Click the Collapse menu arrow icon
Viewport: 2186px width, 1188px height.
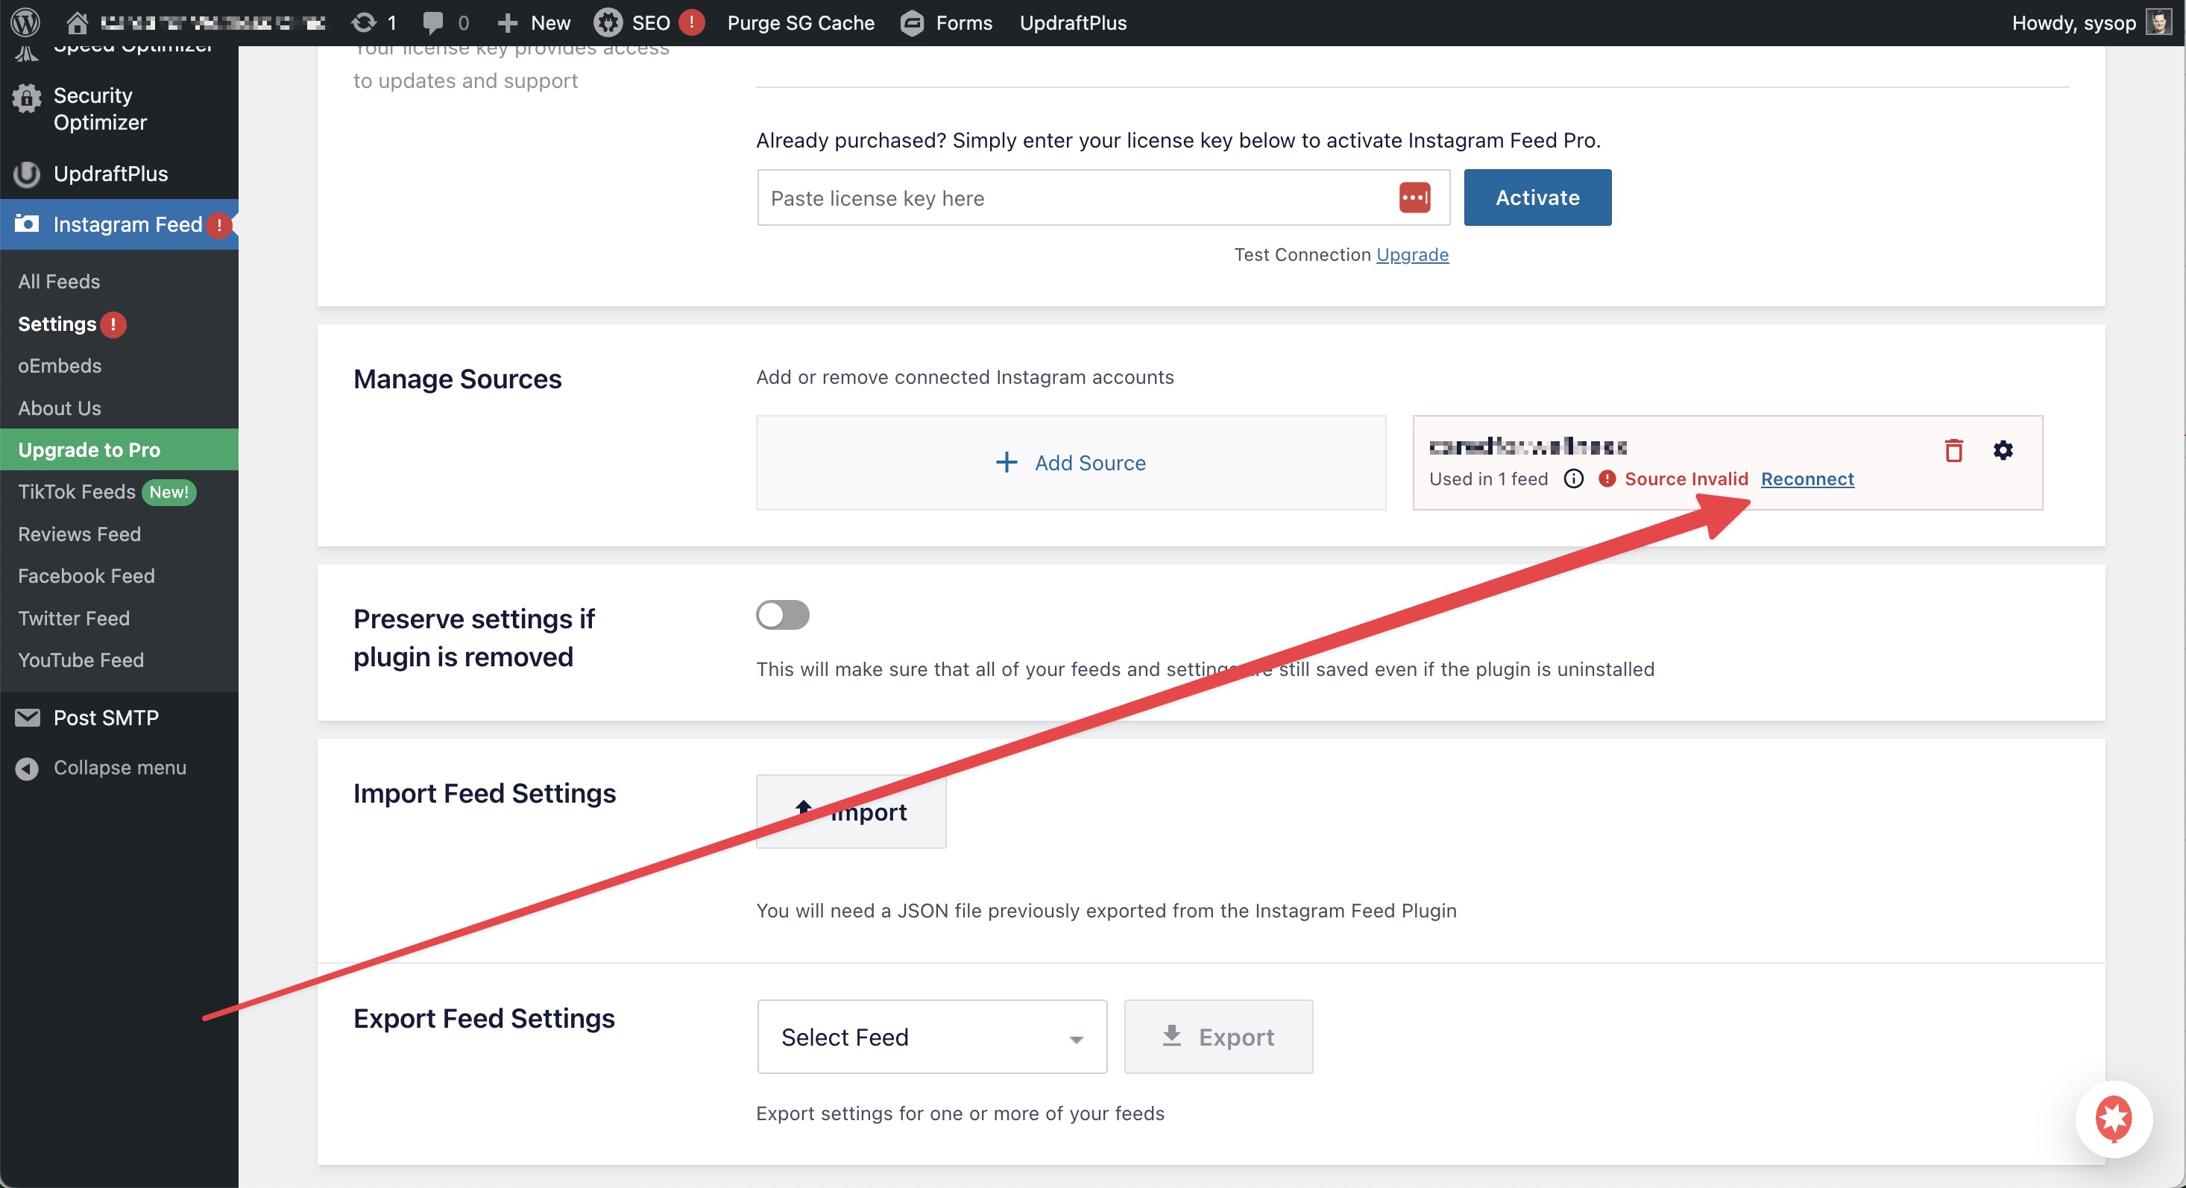point(27,768)
